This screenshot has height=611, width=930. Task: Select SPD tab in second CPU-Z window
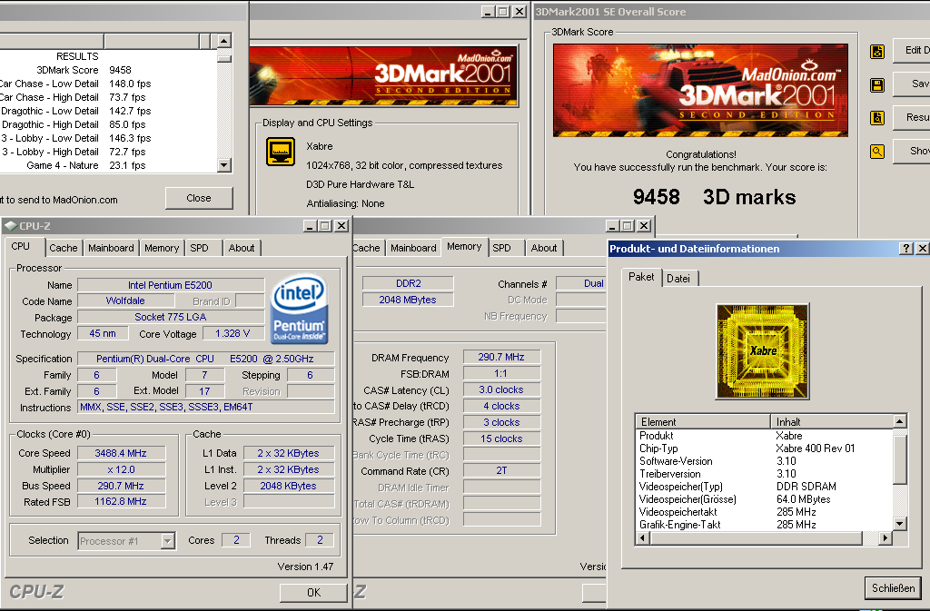(x=501, y=248)
